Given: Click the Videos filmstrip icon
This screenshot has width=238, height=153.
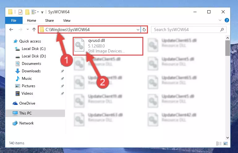Looking at the screenshot, I should [17, 93].
